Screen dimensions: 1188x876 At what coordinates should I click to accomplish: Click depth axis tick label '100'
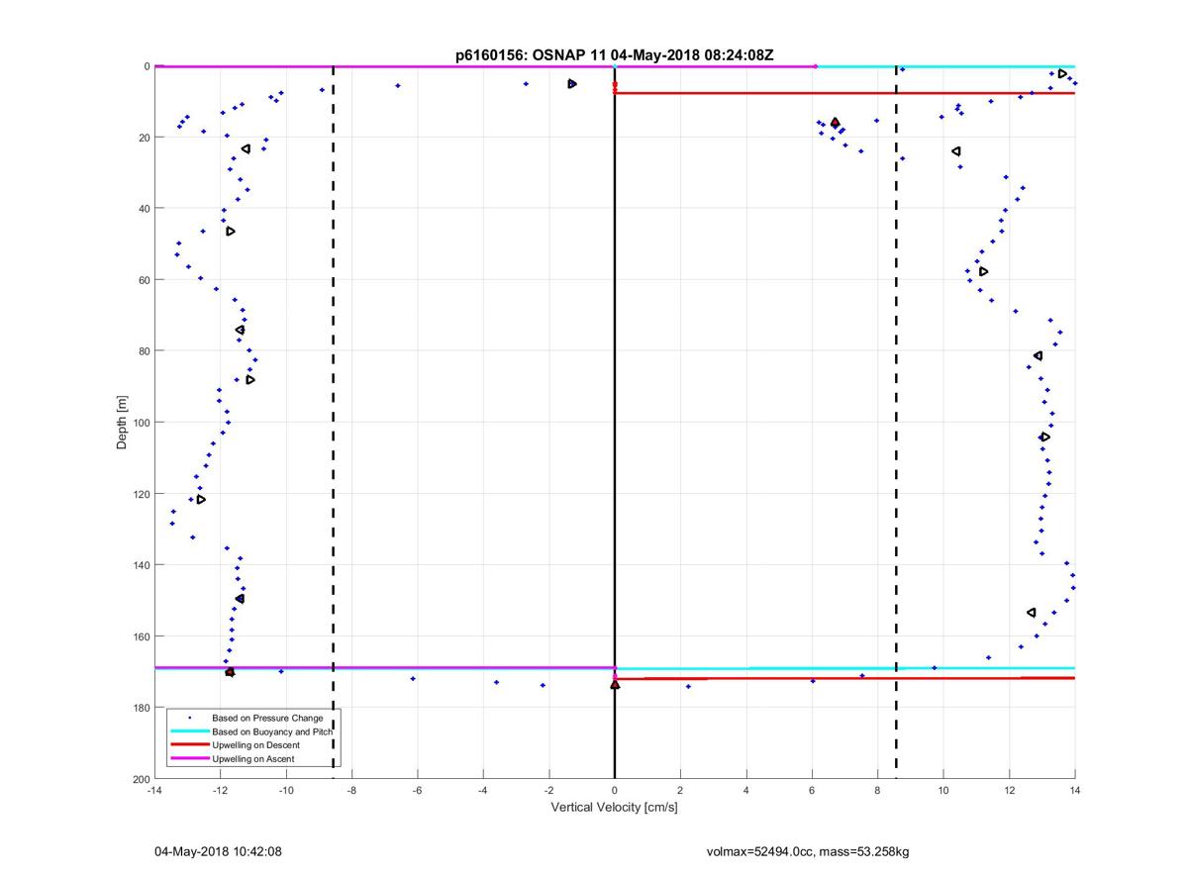141,423
